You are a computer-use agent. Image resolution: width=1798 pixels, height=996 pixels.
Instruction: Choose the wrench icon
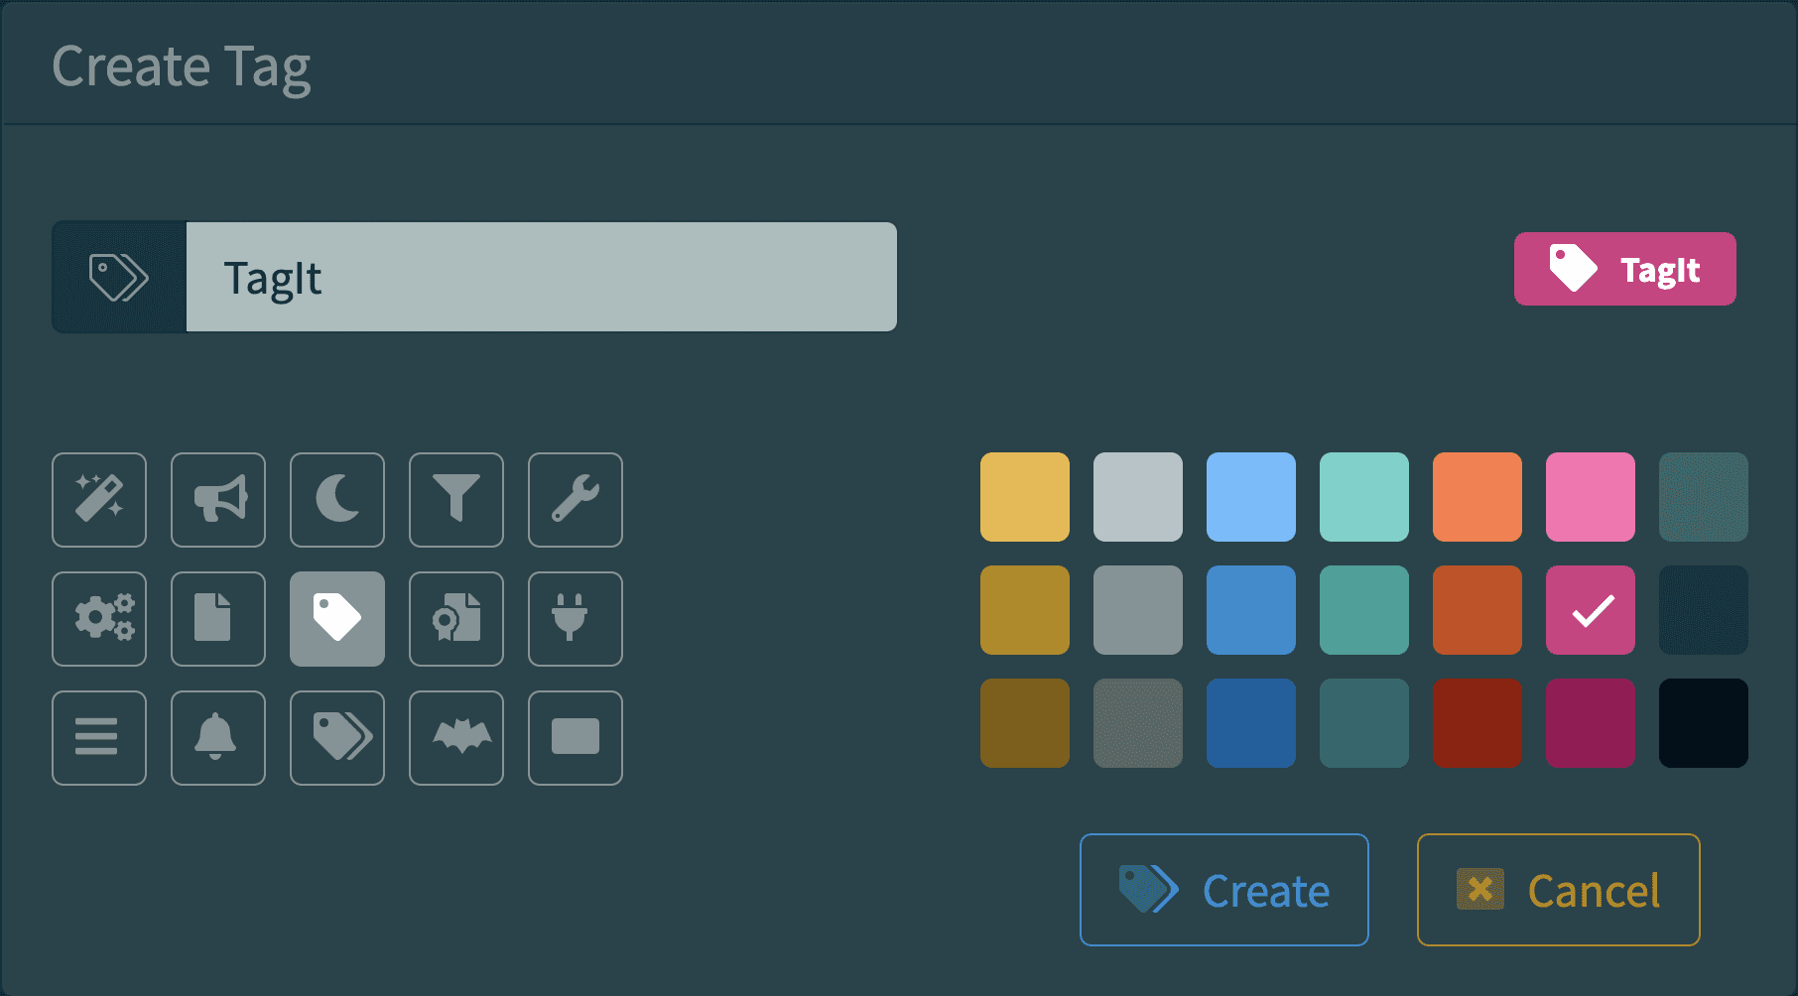(x=576, y=500)
